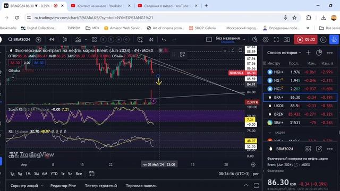Expand the 'Список котиров' watchlist dropdown

(x=284, y=53)
